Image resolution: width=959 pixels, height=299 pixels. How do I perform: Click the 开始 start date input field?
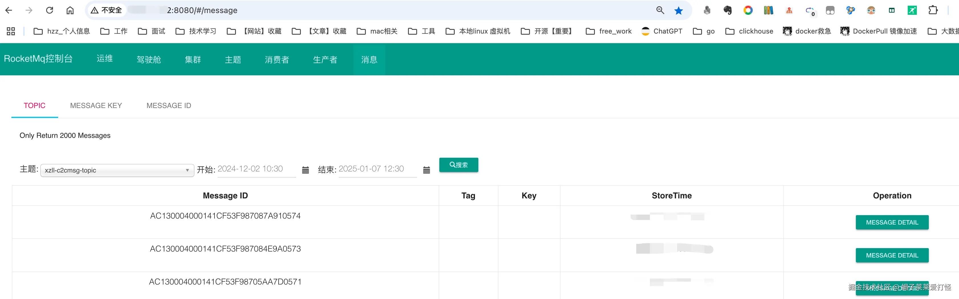pyautogui.click(x=257, y=169)
